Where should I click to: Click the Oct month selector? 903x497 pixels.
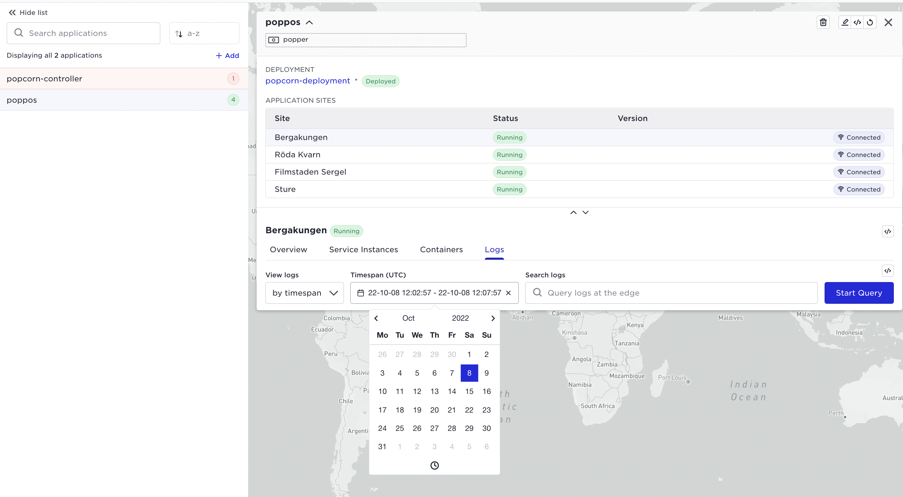408,318
